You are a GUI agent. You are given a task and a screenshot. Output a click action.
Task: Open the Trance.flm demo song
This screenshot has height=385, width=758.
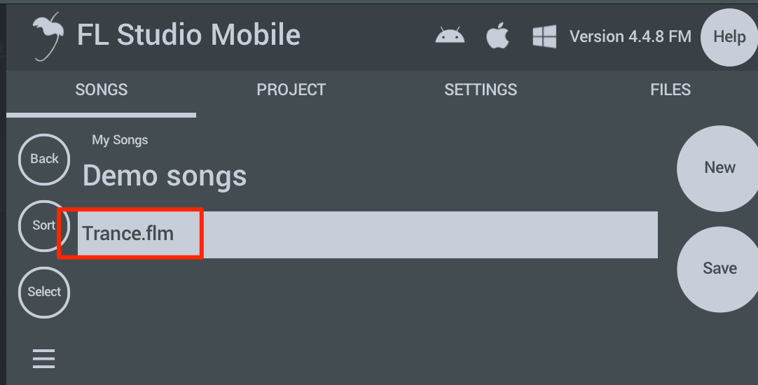(128, 234)
